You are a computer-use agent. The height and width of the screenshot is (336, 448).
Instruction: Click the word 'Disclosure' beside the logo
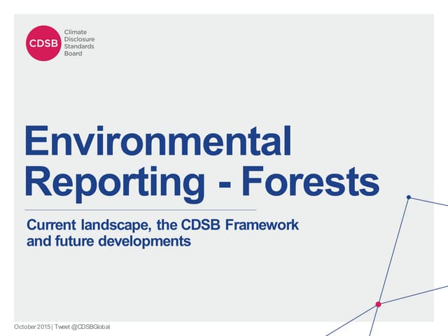79,39
